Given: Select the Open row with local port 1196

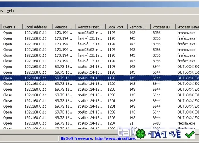Looking at the screenshot, I should point(99,67).
